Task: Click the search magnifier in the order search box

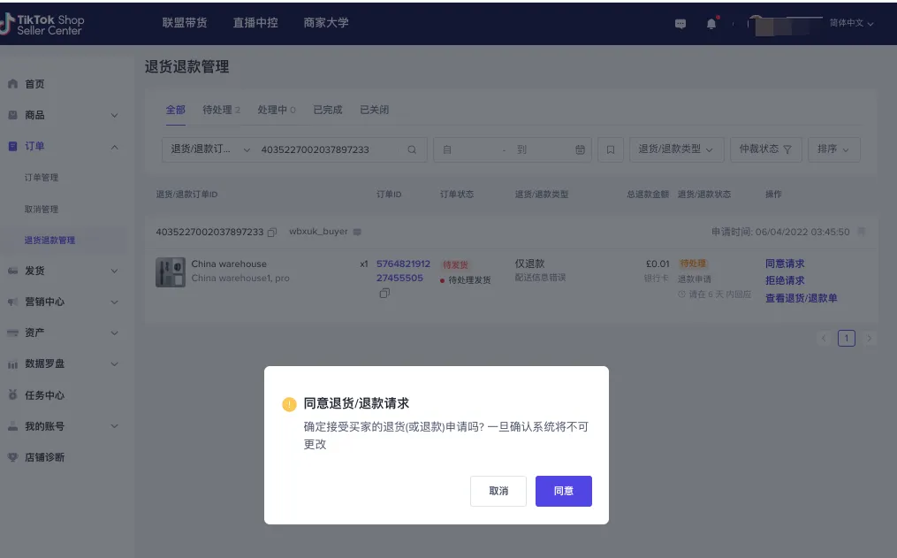Action: pos(412,149)
